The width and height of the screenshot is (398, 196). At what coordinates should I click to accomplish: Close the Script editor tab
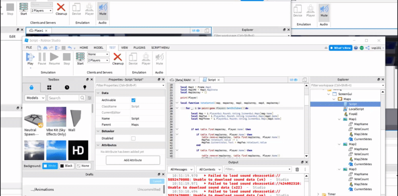pos(219,80)
